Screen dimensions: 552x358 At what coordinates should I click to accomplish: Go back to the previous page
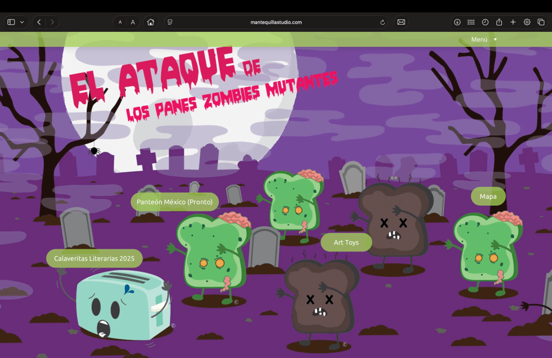pos(39,22)
